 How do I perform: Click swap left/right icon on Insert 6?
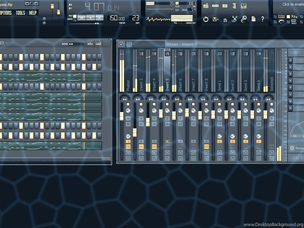point(180,124)
